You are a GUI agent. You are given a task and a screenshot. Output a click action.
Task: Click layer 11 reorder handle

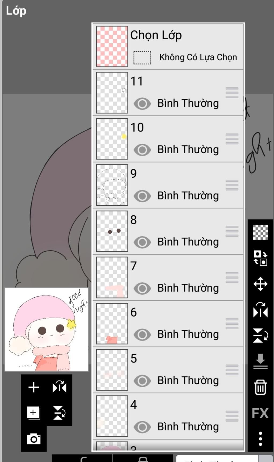[232, 93]
